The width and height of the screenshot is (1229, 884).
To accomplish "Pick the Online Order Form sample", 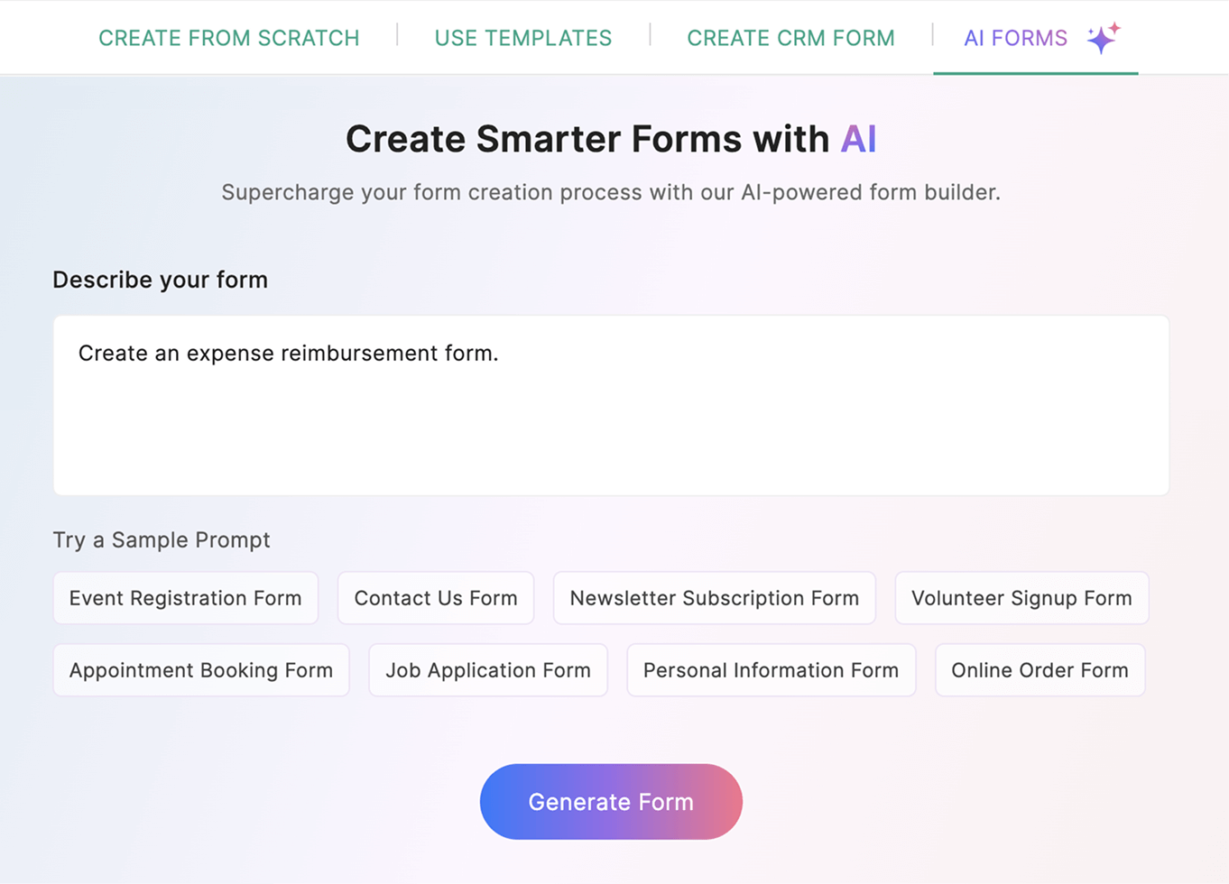I will (x=1040, y=670).
